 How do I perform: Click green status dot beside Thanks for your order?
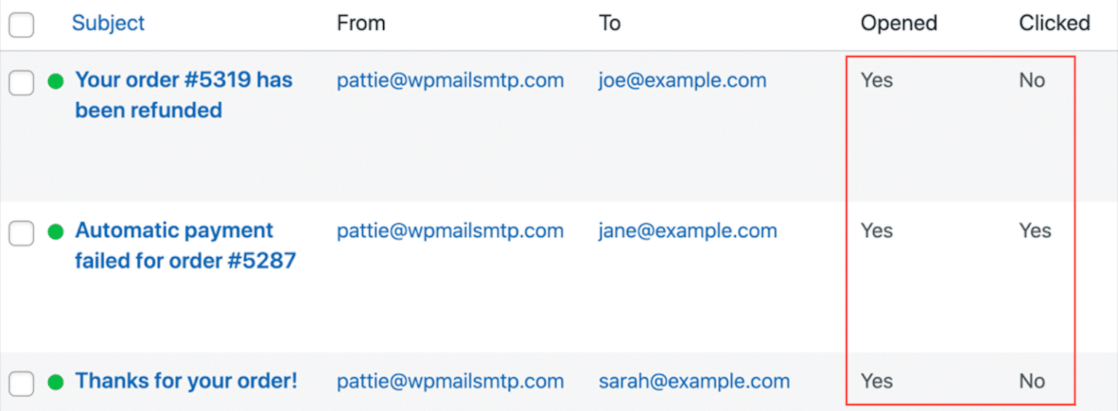tap(55, 382)
